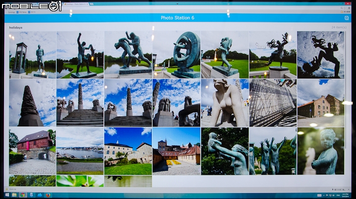Screen dimensions: 356x199
Task: Open bronze children with raised arms thumbnail
Action: 273,151
